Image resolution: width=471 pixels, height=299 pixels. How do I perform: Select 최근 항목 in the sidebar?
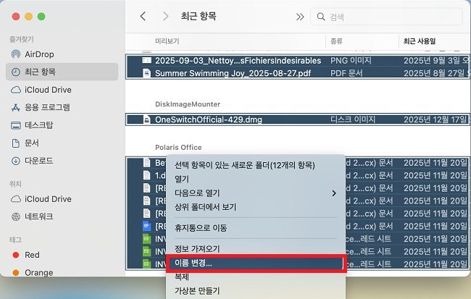point(62,72)
